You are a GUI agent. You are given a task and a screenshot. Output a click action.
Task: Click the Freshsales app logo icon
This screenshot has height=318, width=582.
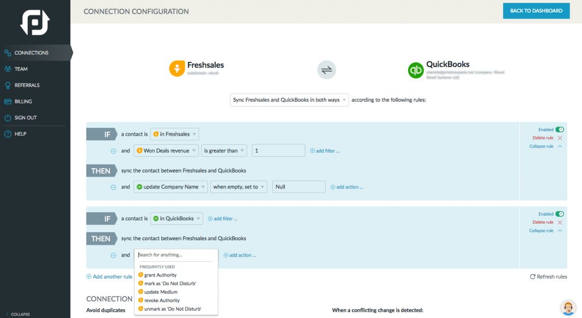177,69
